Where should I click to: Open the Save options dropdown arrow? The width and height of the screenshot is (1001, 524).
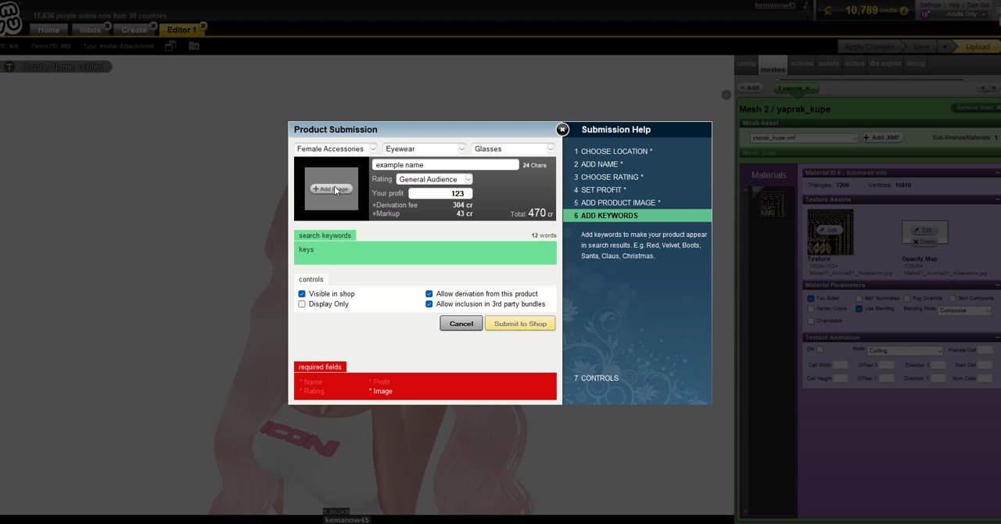point(945,47)
